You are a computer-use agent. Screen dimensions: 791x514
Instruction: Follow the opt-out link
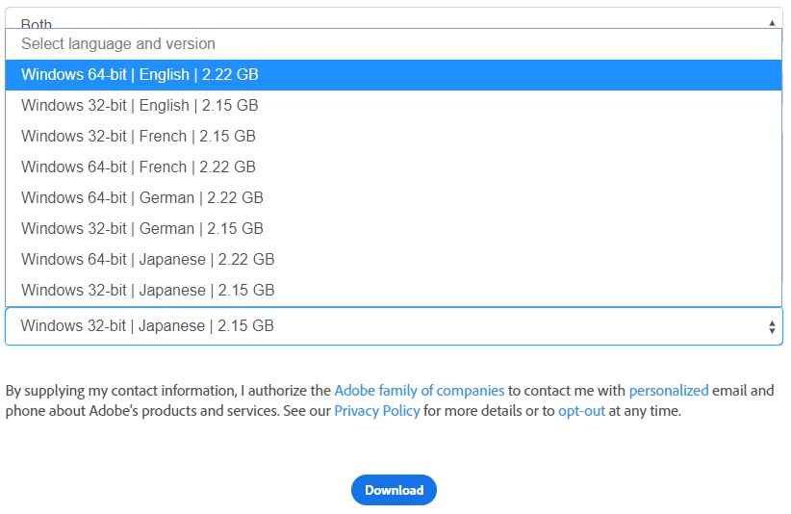point(581,411)
